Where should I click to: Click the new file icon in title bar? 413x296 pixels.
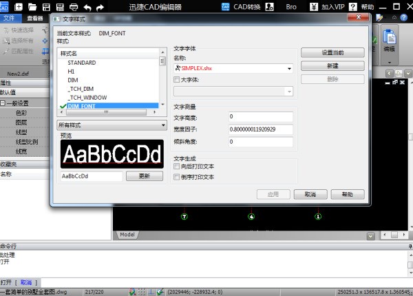click(20, 6)
